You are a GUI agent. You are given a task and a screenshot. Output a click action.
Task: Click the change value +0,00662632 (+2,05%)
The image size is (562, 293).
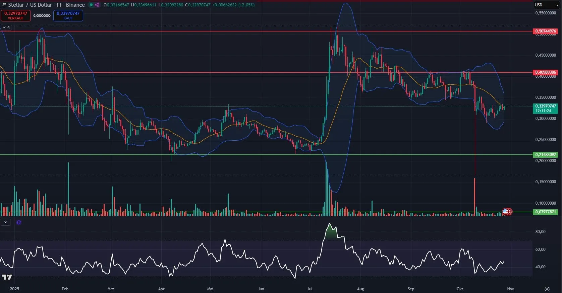point(233,5)
